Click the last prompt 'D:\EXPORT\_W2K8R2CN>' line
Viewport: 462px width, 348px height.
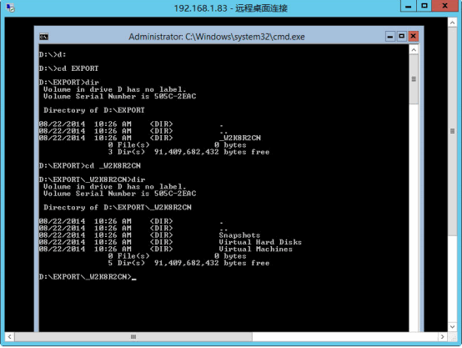88,276
